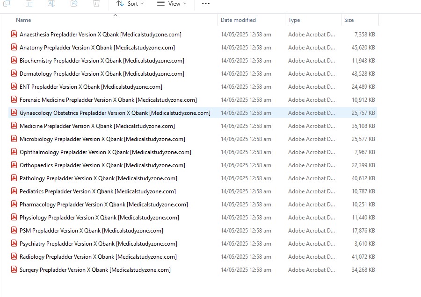This screenshot has width=421, height=297.
Task: Select file name Pharmacology Prepladder Version X Qbank
Action: pyautogui.click(x=104, y=205)
